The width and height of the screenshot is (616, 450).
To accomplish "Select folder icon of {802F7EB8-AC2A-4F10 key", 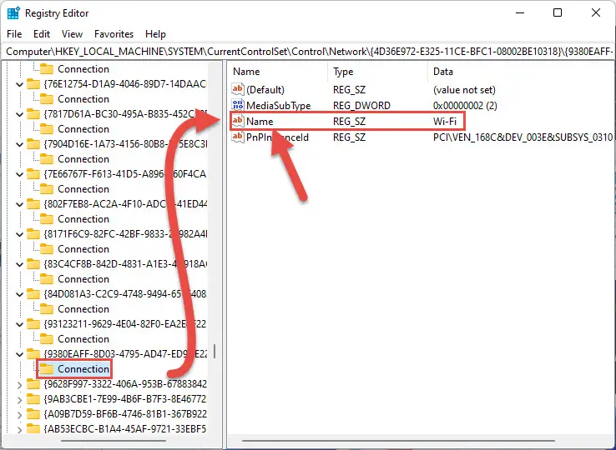I will coord(33,204).
